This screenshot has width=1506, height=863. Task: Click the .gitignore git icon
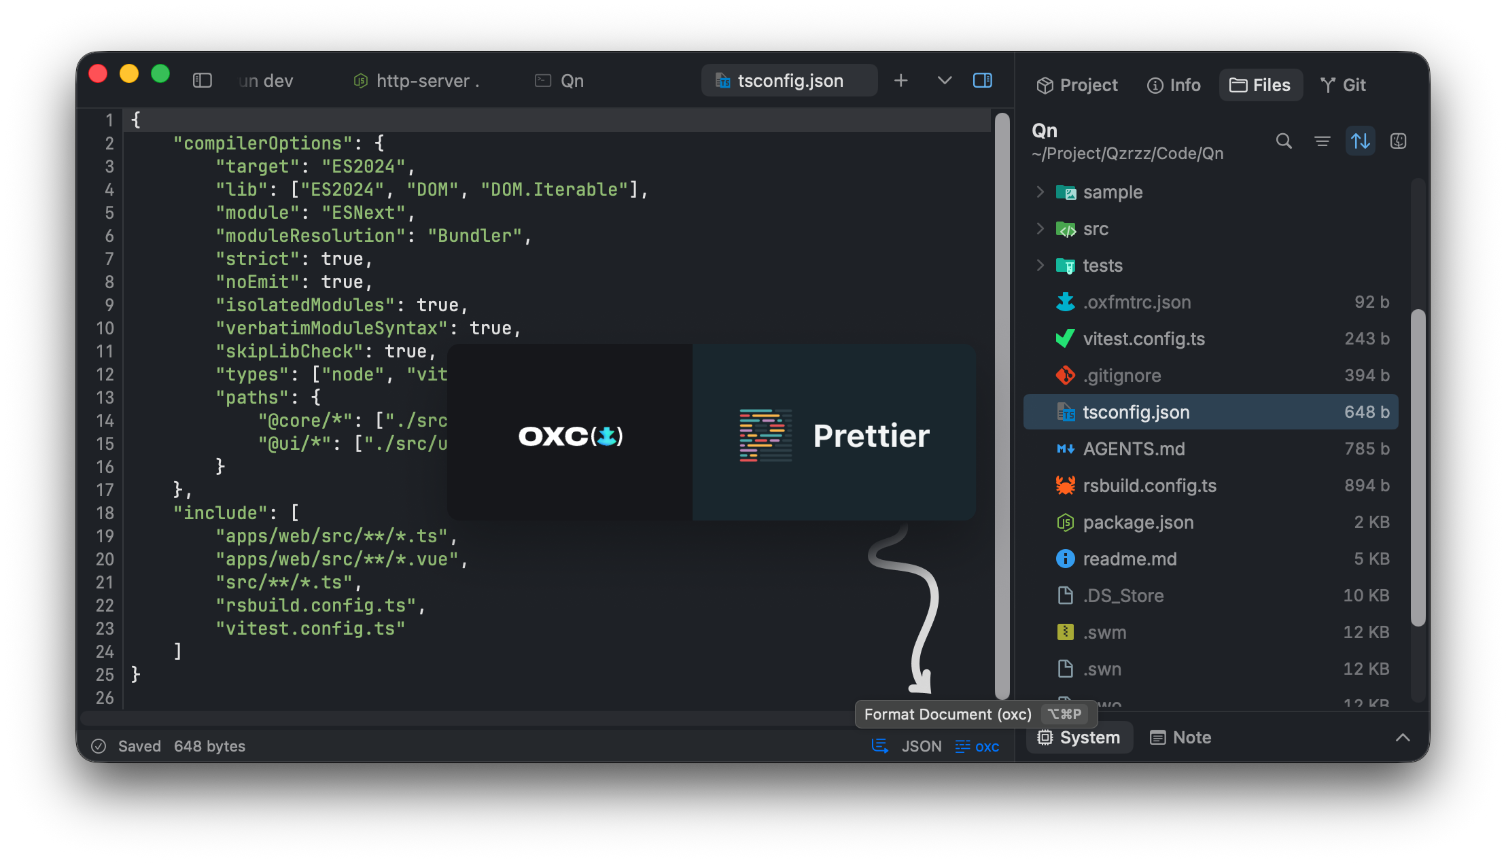pos(1066,375)
